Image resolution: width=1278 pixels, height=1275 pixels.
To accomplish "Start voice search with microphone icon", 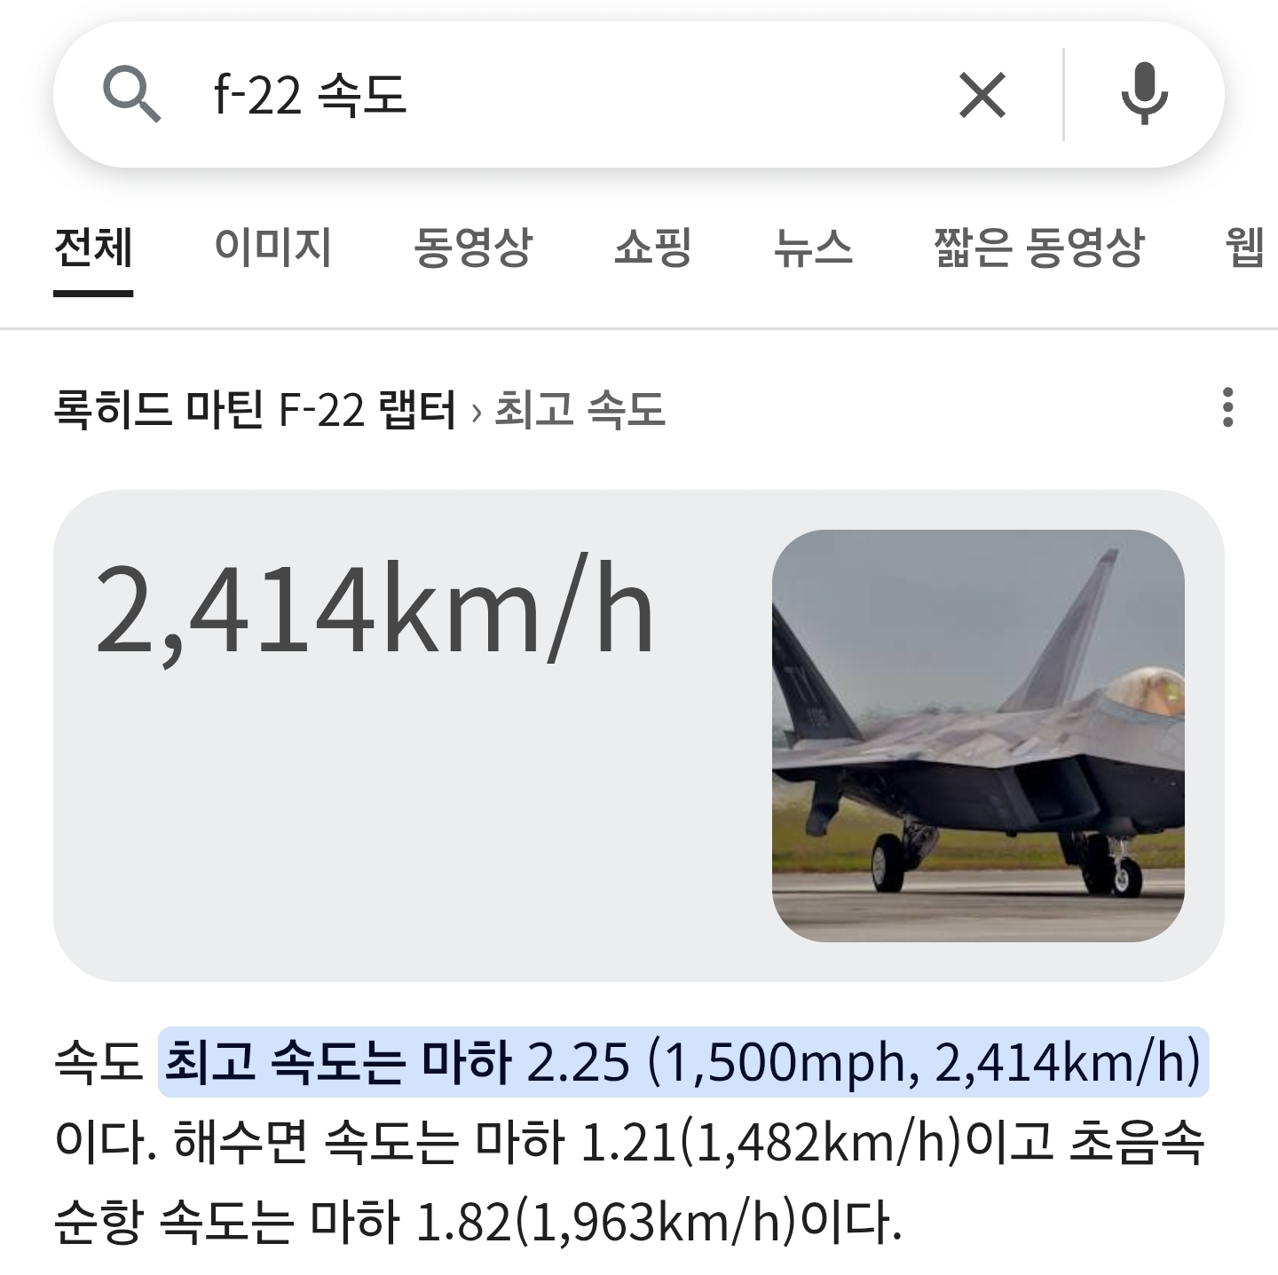I will click(1144, 94).
